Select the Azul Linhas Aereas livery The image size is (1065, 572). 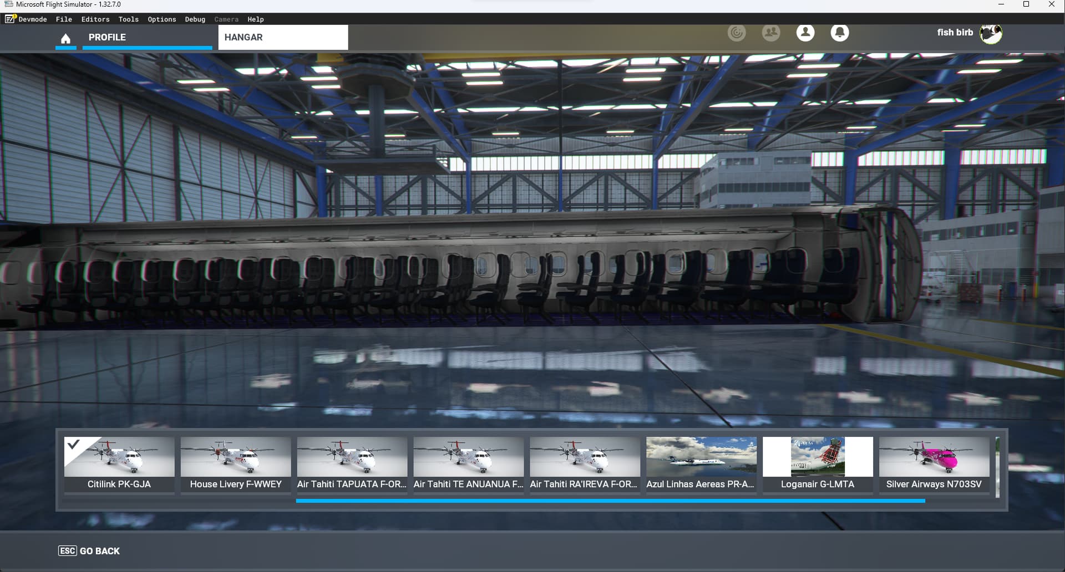point(701,464)
